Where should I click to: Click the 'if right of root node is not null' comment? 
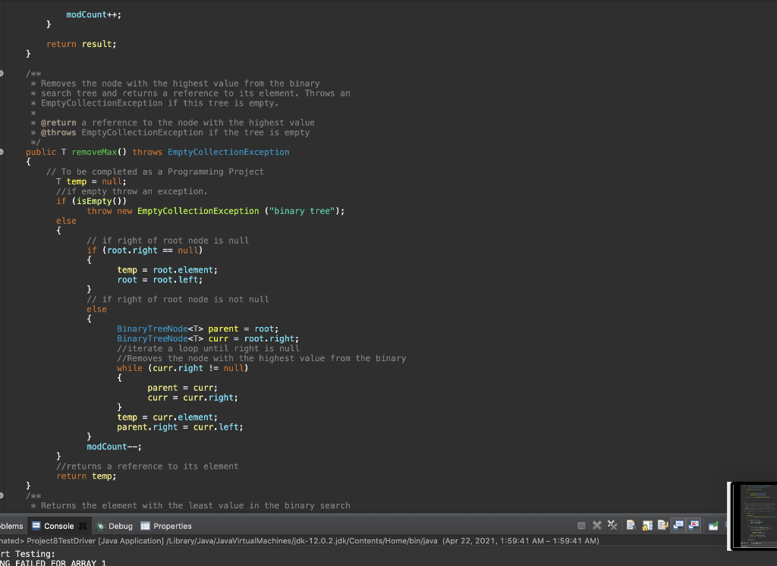point(178,300)
